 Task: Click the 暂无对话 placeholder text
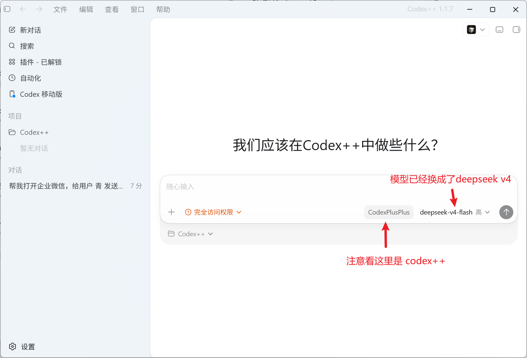pyautogui.click(x=34, y=148)
